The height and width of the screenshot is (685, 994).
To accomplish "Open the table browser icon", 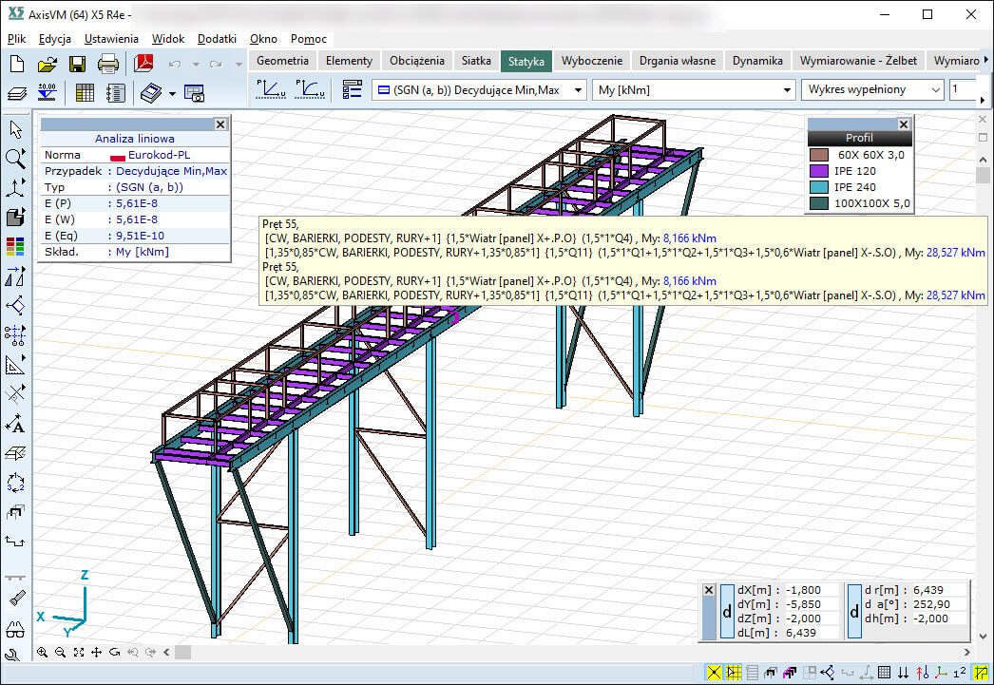I will click(85, 93).
